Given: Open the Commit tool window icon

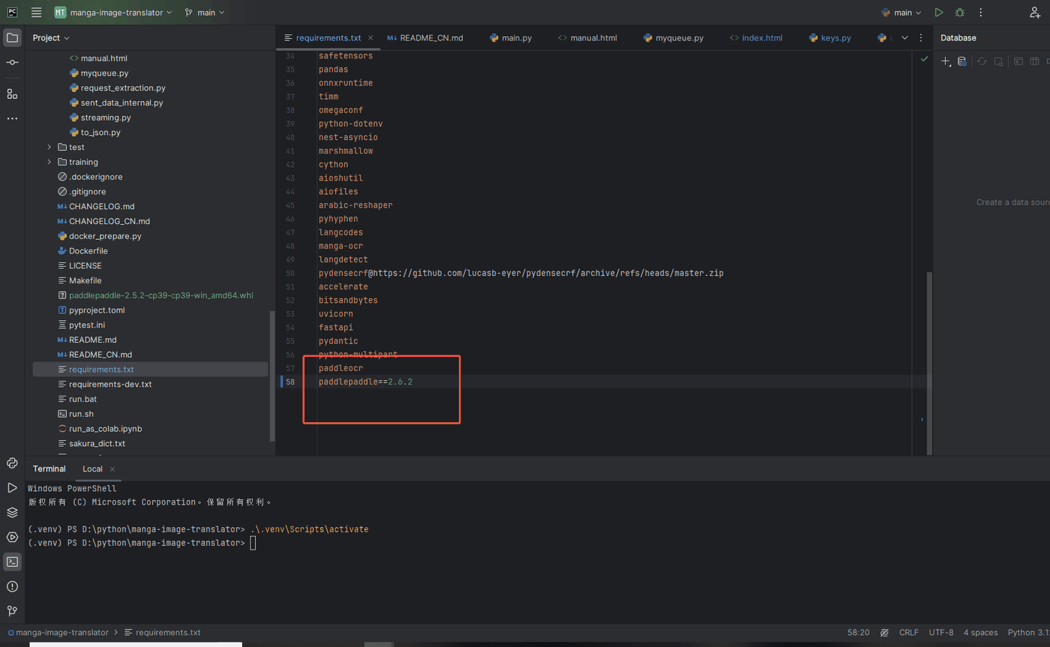Looking at the screenshot, I should (12, 63).
